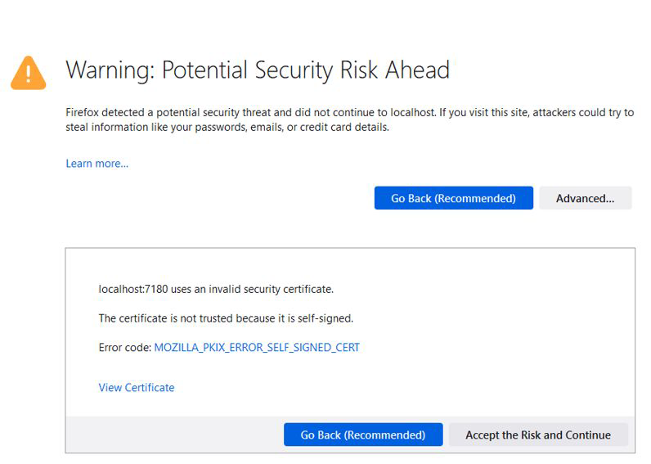Click the 'Error code:' label text
The width and height of the screenshot is (651, 464).
point(124,348)
